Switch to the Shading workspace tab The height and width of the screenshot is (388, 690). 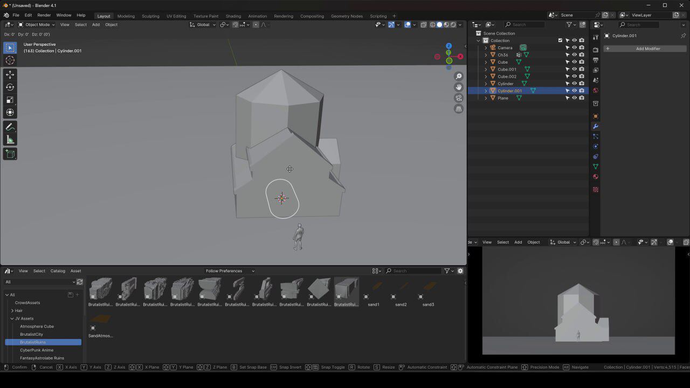coord(233,16)
